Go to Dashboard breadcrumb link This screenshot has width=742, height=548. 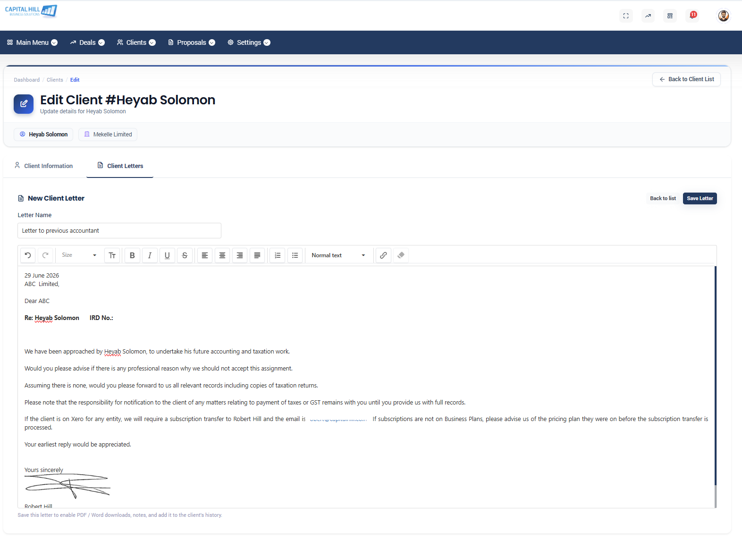point(27,80)
